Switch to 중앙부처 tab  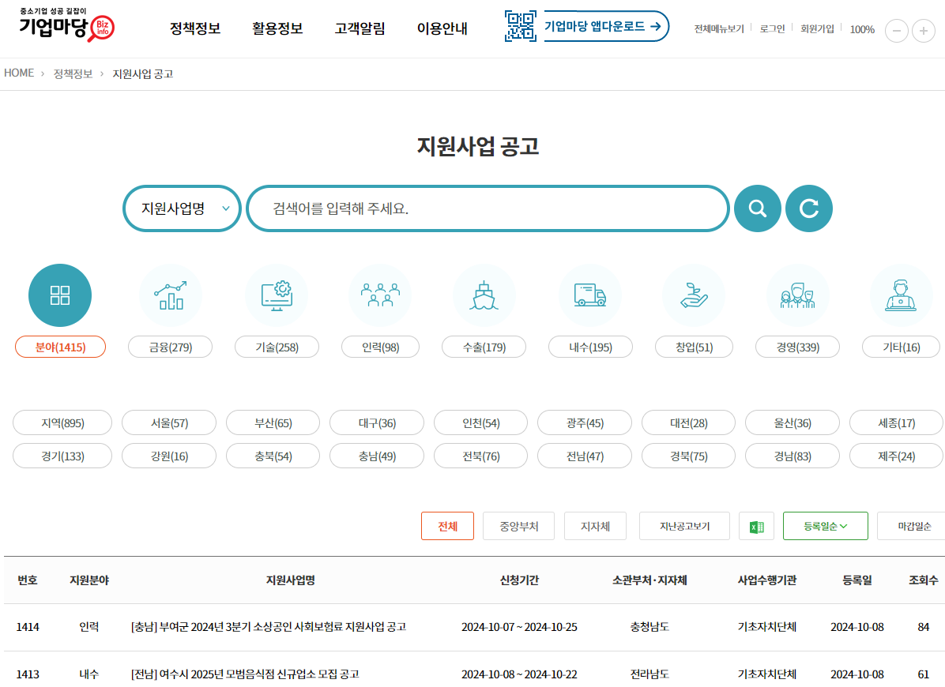519,526
